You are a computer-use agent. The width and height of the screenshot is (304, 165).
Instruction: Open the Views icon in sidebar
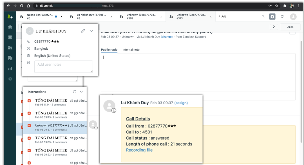pyautogui.click(x=10, y=37)
